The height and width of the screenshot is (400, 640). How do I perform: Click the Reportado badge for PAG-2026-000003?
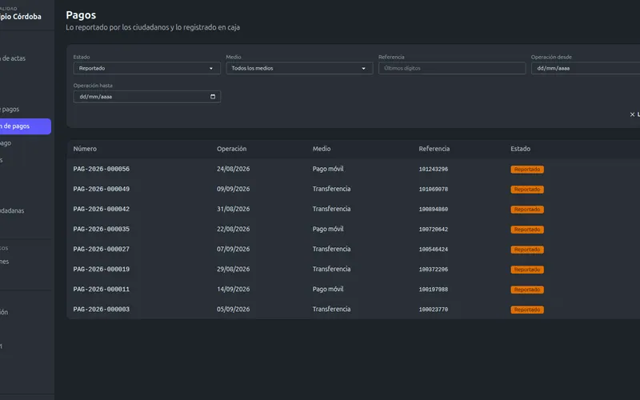pyautogui.click(x=527, y=310)
